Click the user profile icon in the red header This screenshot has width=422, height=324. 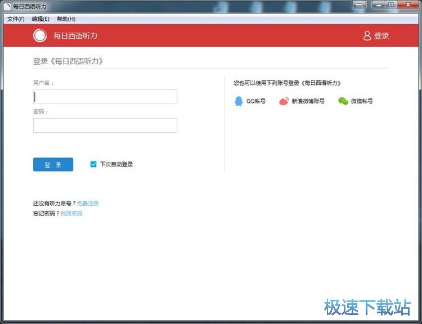pos(367,35)
